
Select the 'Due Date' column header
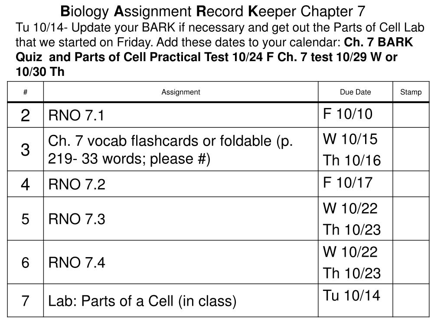(x=356, y=92)
